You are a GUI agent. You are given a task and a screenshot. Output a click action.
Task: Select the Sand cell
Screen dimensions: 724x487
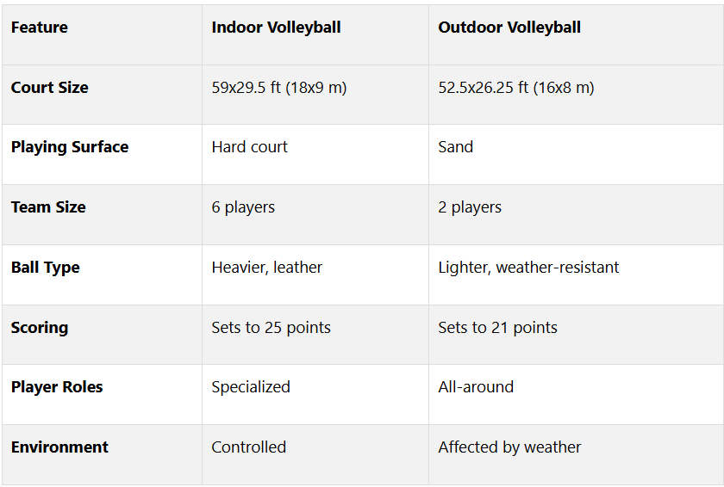pos(456,147)
